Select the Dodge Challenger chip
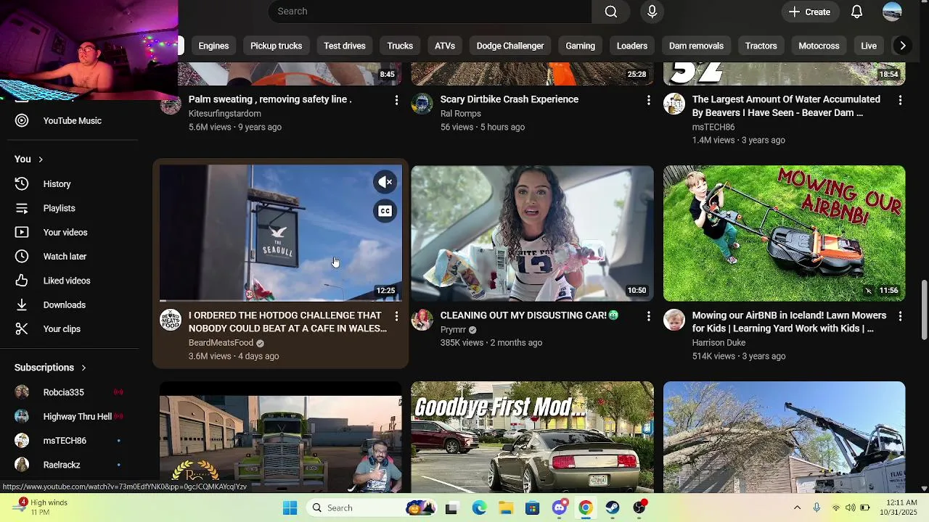This screenshot has width=929, height=522. tap(510, 46)
